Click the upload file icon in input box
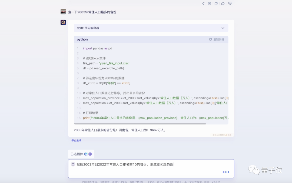Screen dimensions: 292x183 click(73, 164)
